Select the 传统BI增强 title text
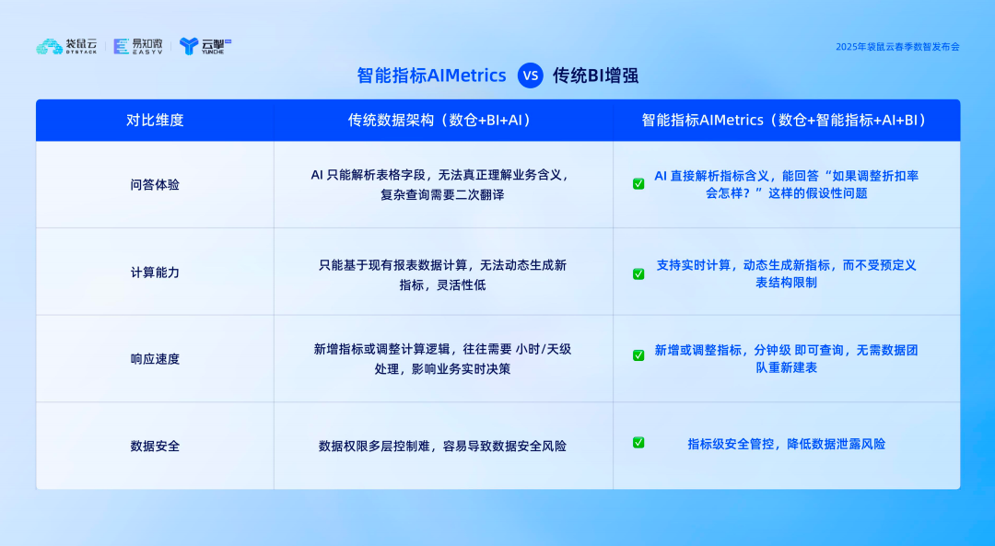 (595, 76)
